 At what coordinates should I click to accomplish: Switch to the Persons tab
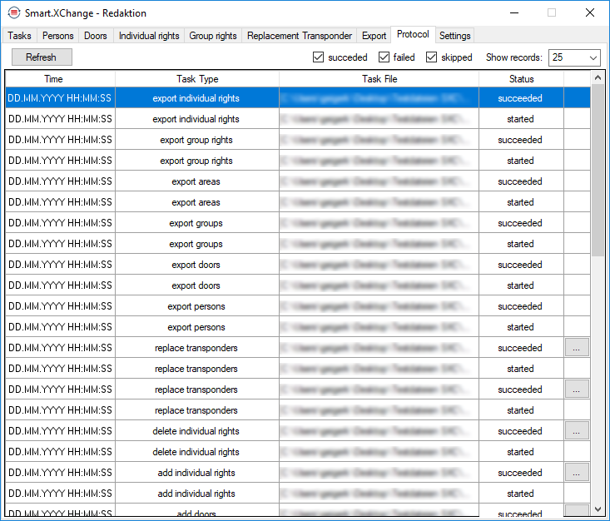click(58, 36)
